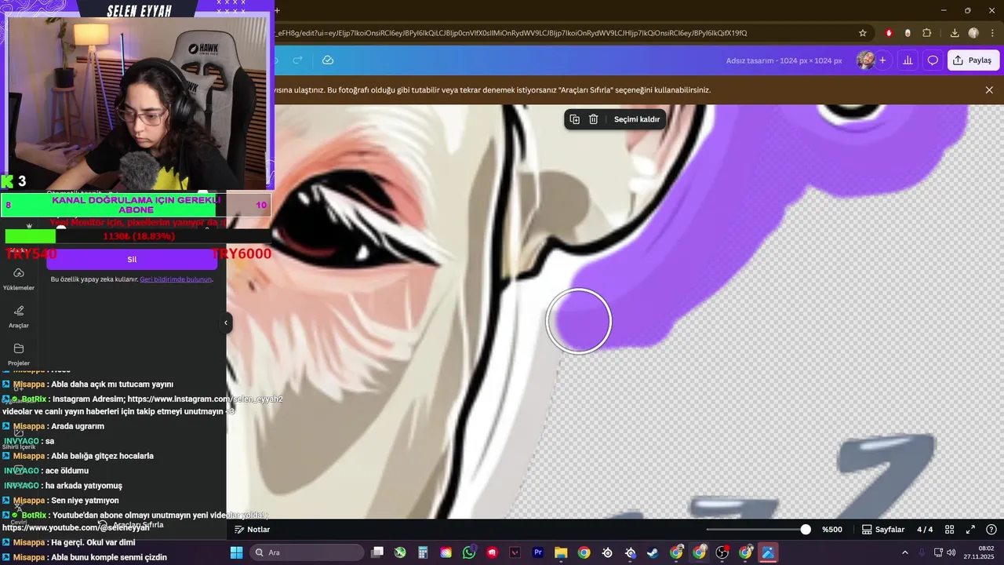The width and height of the screenshot is (1004, 565).
Task: Add collaborator with plus icon
Action: pos(882,60)
